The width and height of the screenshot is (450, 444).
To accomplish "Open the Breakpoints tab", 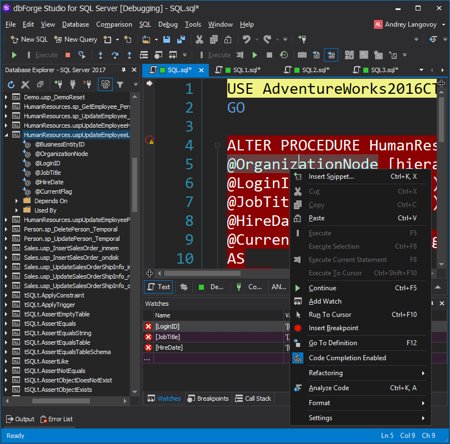I will coord(208,398).
